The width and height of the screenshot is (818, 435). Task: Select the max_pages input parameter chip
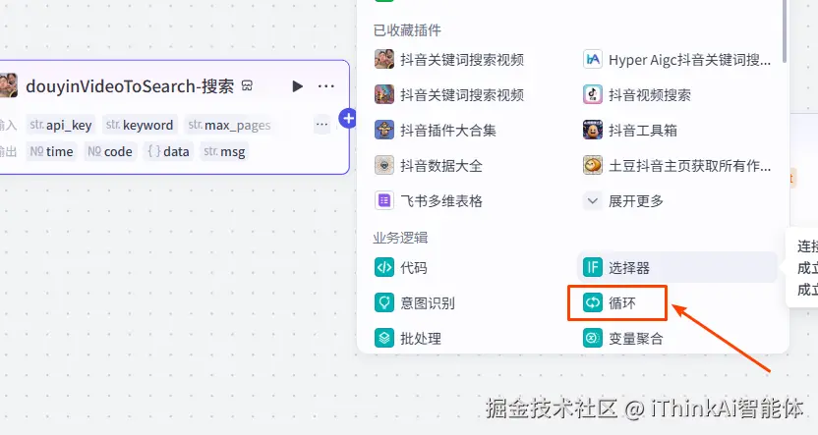point(229,125)
